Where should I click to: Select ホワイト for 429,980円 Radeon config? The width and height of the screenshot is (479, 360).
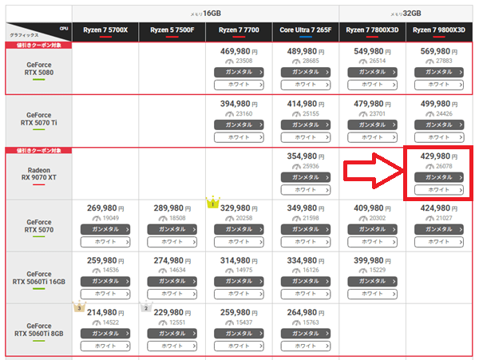[438, 190]
